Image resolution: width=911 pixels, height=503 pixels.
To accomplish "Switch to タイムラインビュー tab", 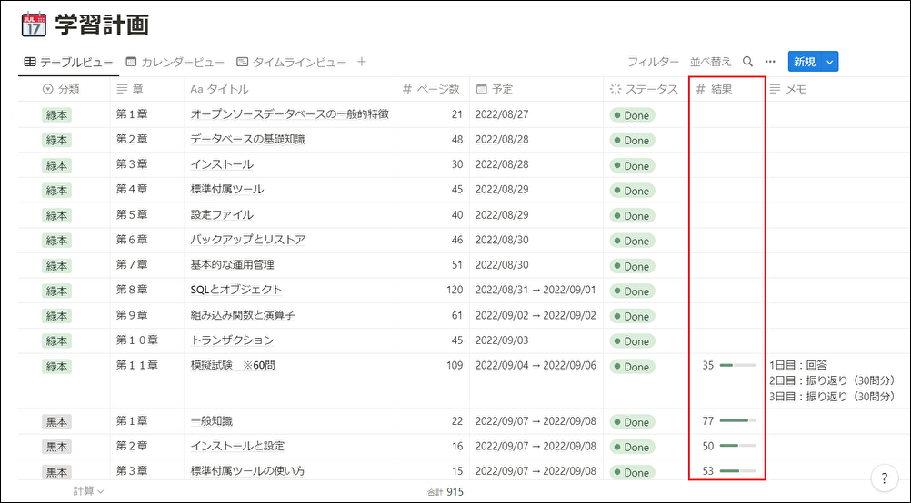I will click(291, 62).
